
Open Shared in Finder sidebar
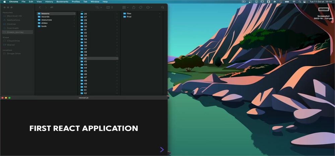17,45
